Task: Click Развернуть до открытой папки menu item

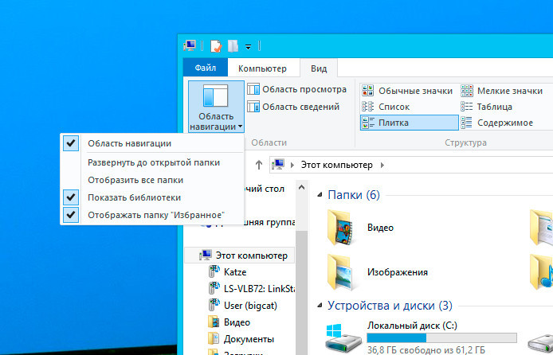Action: [x=154, y=162]
